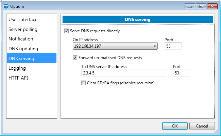Click the forwarding Port input field
This screenshot has height=136, width=221.
coord(181,73)
